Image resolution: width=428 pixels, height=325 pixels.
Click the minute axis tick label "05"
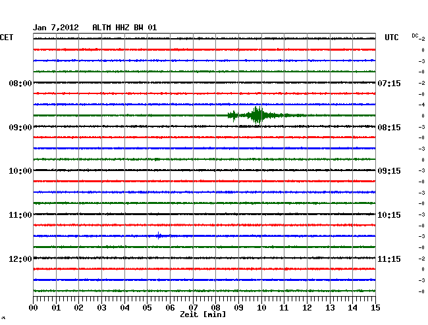(x=147, y=308)
